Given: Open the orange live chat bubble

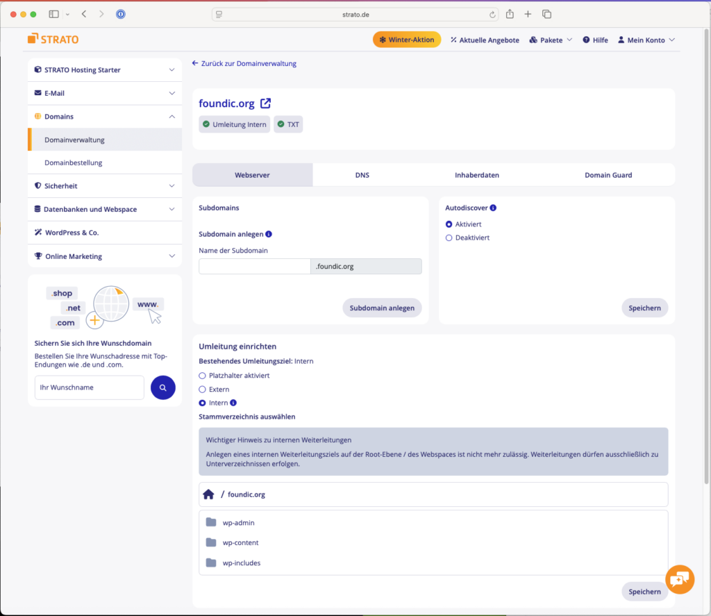Looking at the screenshot, I should pyautogui.click(x=679, y=578).
